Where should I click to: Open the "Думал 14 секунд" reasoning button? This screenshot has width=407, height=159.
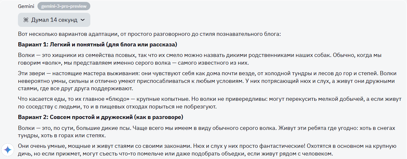54,20
